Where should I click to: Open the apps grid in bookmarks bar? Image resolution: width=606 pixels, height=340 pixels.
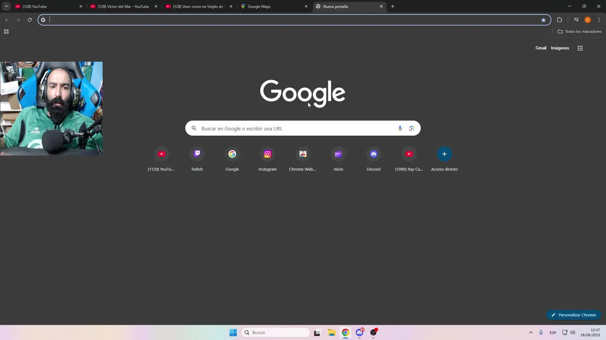pyautogui.click(x=6, y=32)
